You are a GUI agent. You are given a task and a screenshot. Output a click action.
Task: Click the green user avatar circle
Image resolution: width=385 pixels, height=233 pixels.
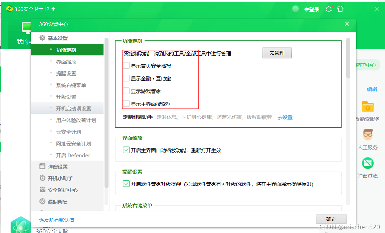click(296, 9)
